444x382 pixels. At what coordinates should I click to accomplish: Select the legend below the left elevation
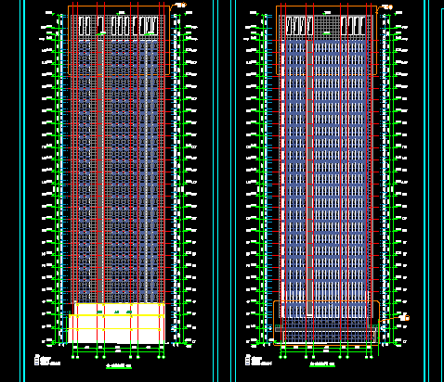tap(47, 361)
